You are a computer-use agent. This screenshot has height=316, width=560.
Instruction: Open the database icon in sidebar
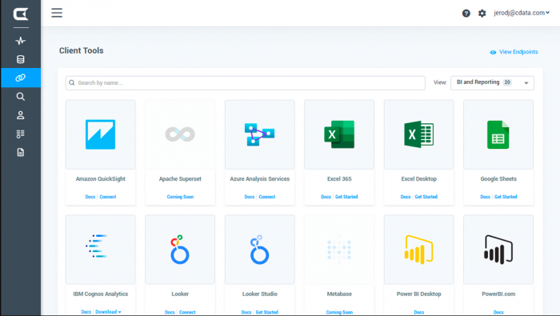20,59
